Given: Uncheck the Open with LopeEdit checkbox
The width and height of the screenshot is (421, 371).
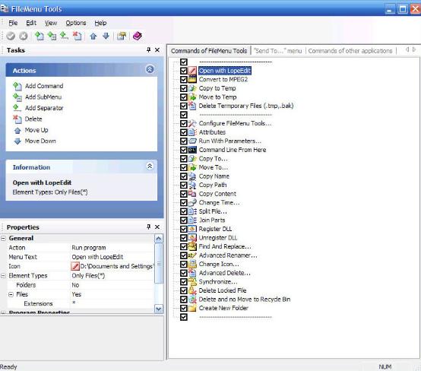Looking at the screenshot, I should (184, 71).
